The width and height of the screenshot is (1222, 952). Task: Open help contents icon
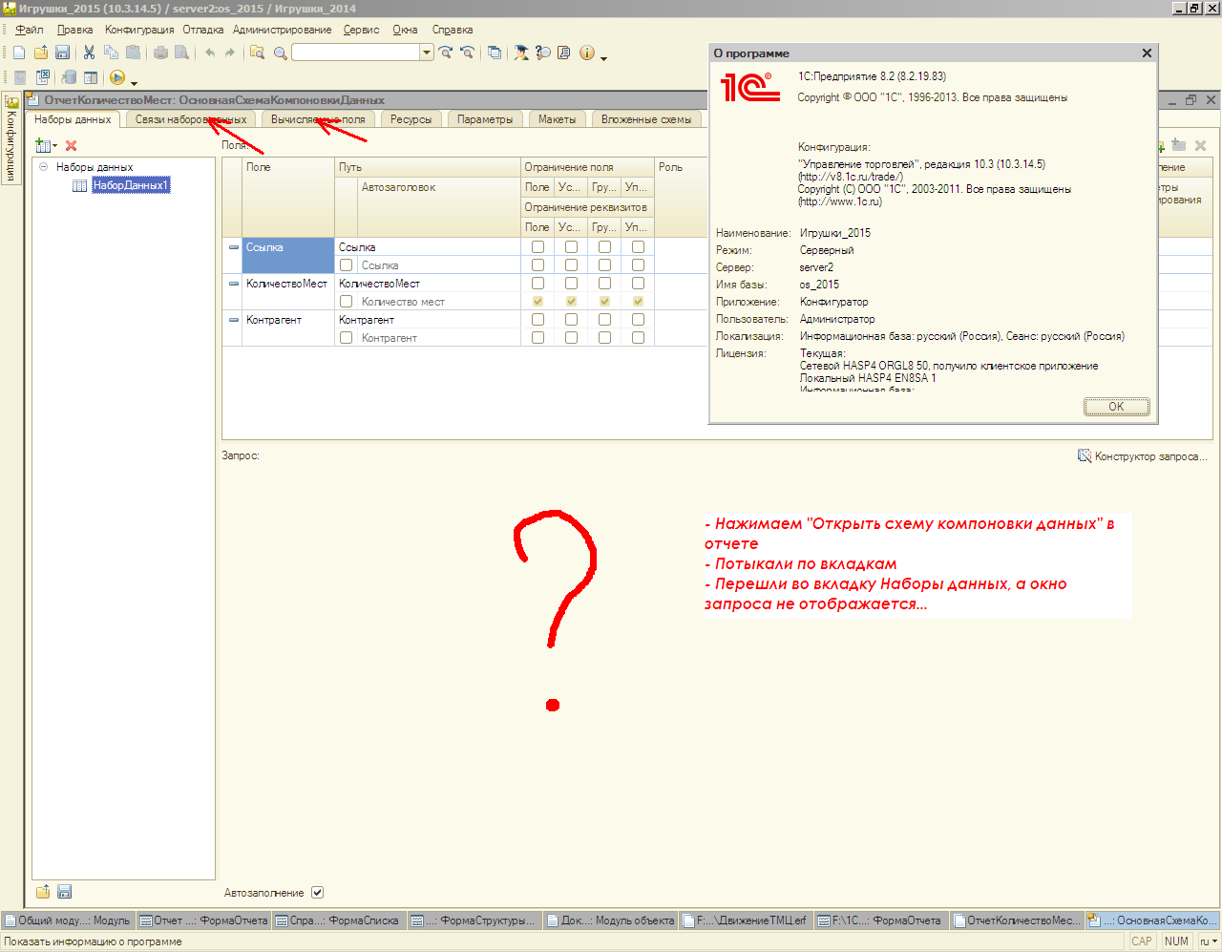tap(564, 53)
